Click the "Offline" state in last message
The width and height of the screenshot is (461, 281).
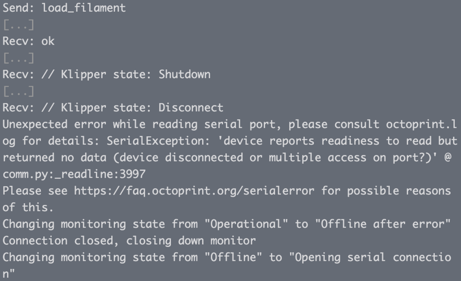point(233,257)
